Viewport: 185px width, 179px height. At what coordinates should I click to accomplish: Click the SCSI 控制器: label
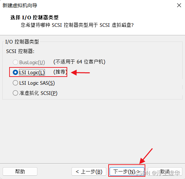[20, 51]
